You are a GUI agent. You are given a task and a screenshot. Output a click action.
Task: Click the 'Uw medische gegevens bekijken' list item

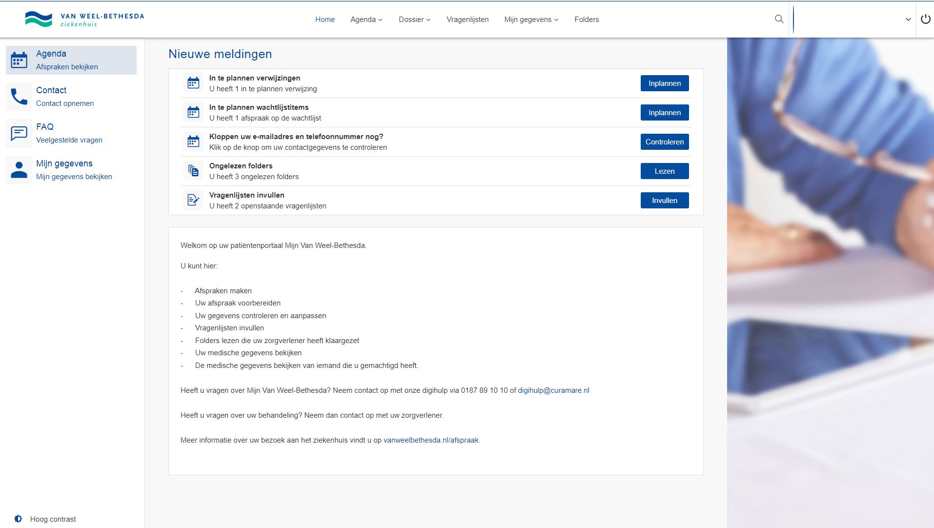click(248, 353)
